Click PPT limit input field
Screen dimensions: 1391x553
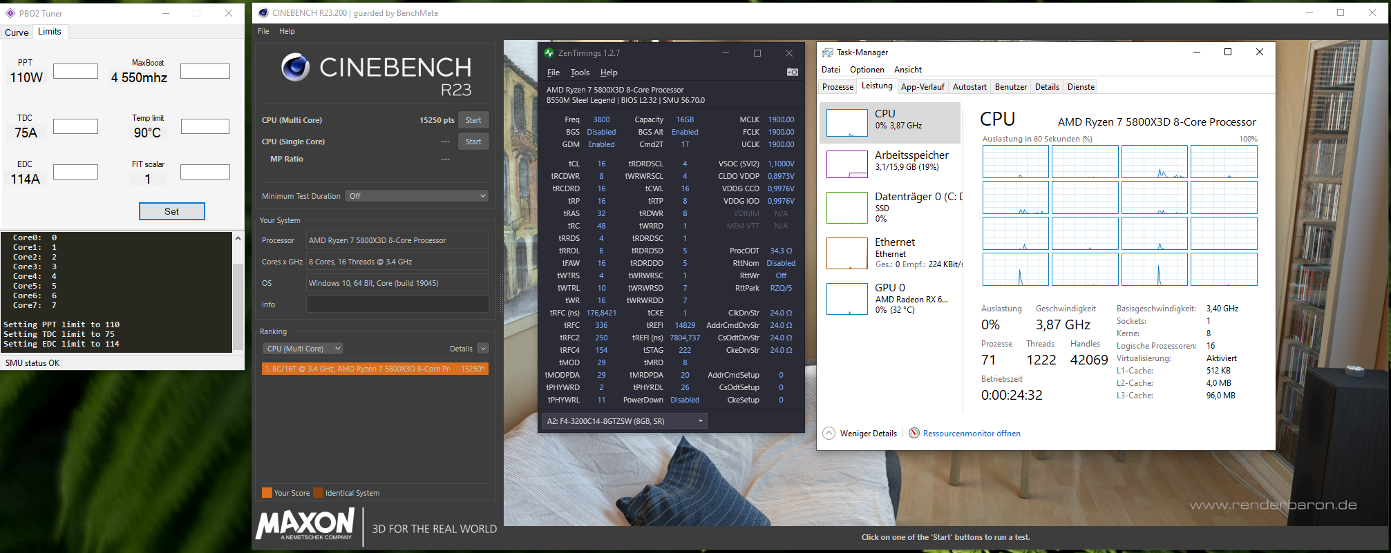[x=75, y=71]
